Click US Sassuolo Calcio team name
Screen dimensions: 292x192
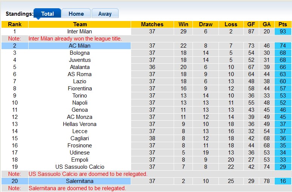pos(79,167)
